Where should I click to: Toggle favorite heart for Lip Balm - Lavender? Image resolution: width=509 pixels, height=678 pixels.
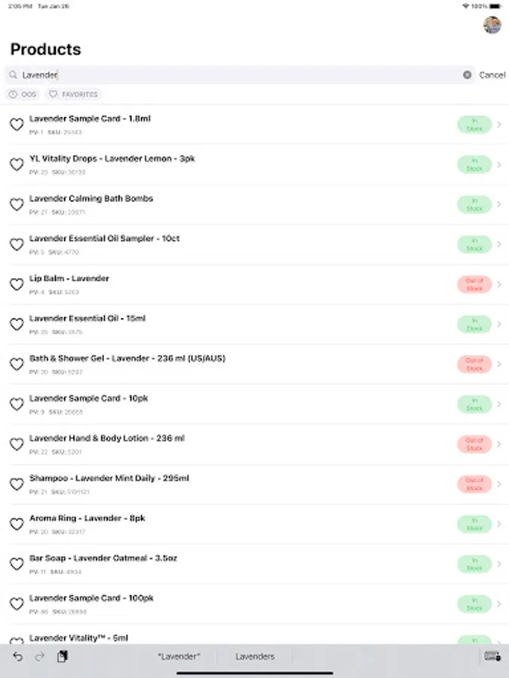[x=17, y=284]
